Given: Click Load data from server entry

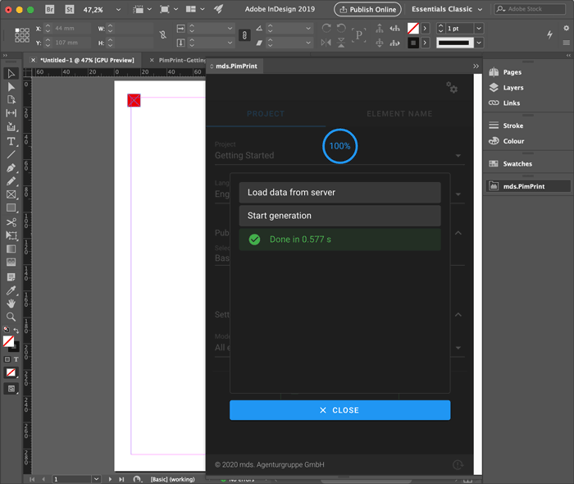Looking at the screenshot, I should point(339,192).
